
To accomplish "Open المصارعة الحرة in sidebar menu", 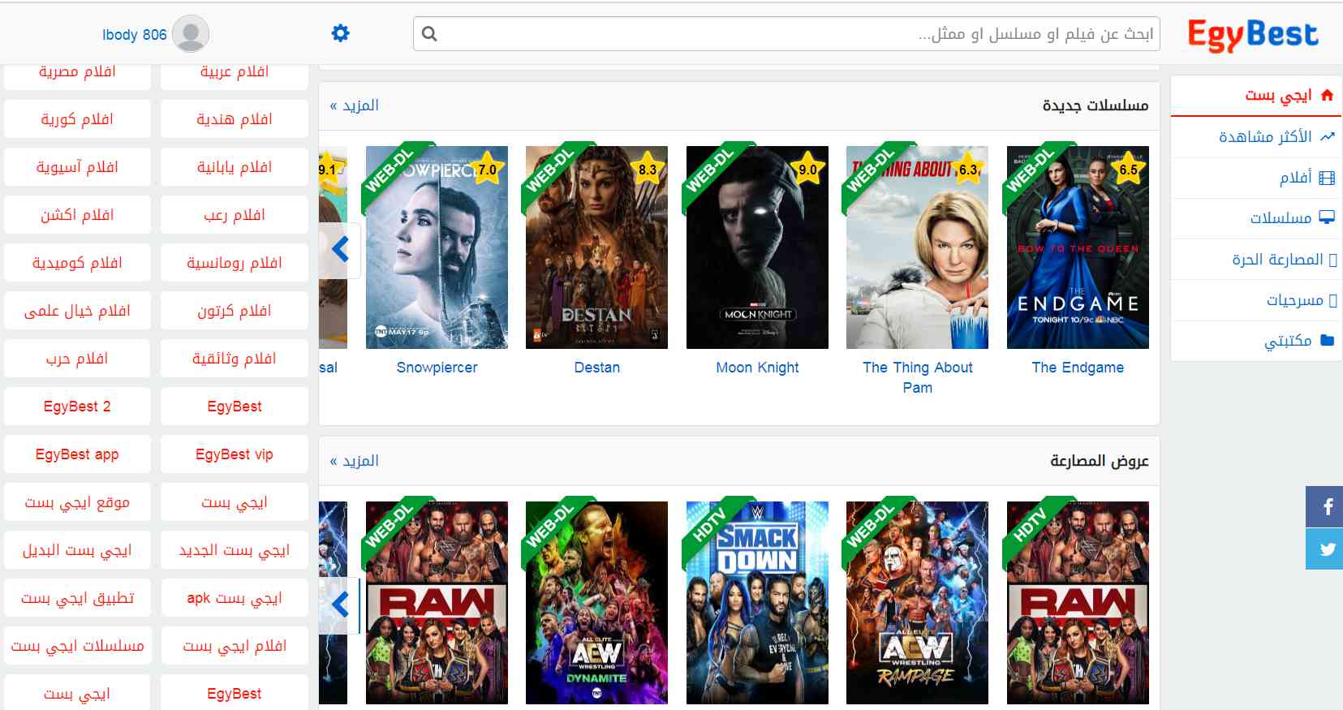I will 1284,260.
